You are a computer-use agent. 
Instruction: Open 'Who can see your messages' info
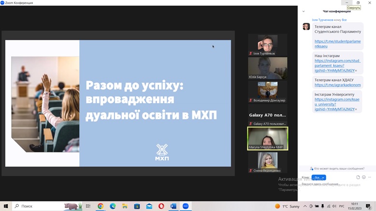[337, 169]
